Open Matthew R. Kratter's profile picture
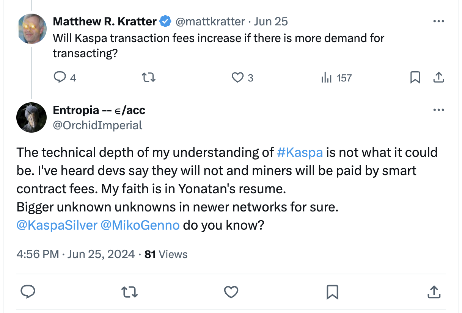 32,29
